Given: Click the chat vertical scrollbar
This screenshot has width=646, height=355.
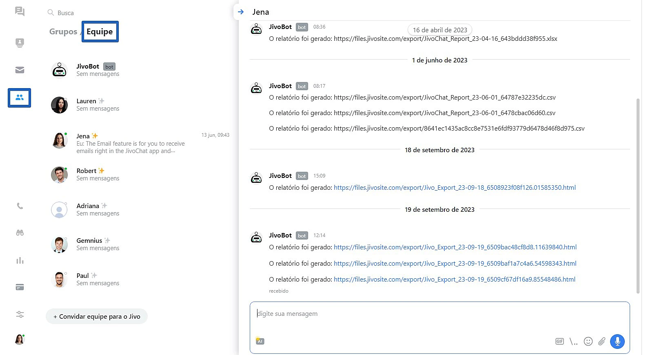Looking at the screenshot, I should [x=638, y=196].
